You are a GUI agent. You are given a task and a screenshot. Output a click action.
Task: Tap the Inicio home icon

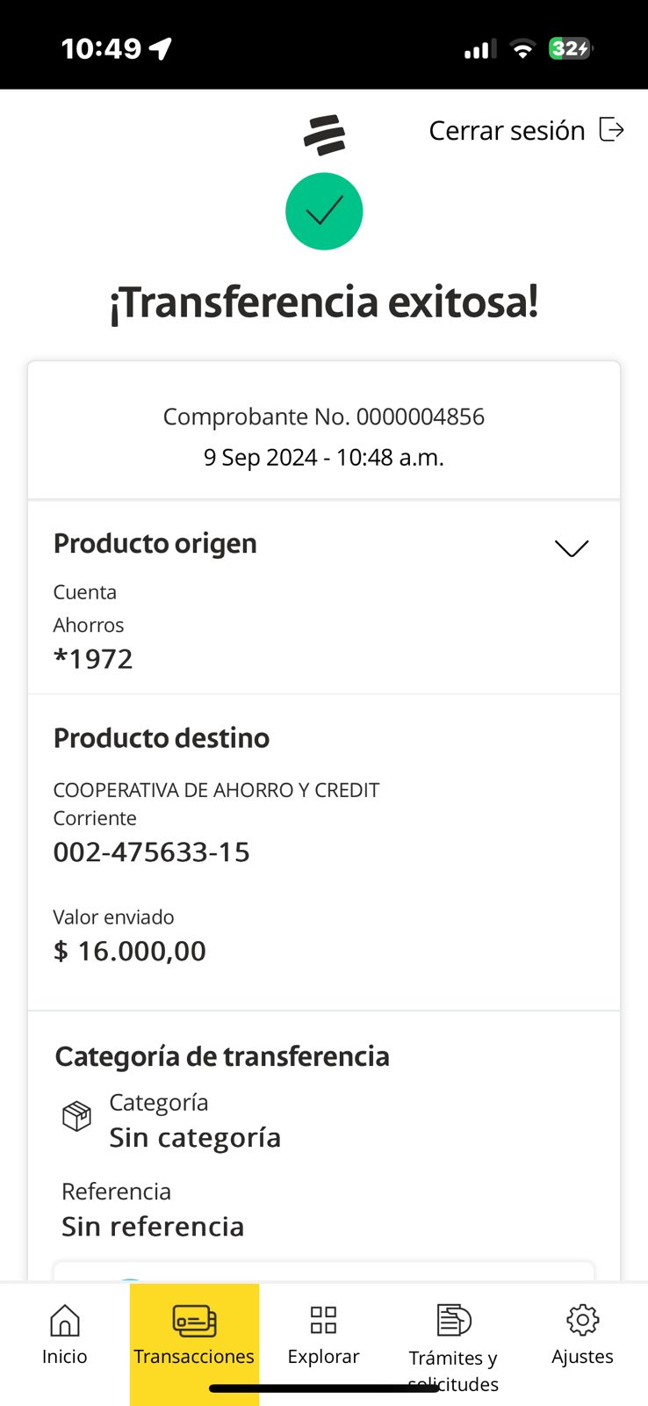pyautogui.click(x=65, y=1320)
